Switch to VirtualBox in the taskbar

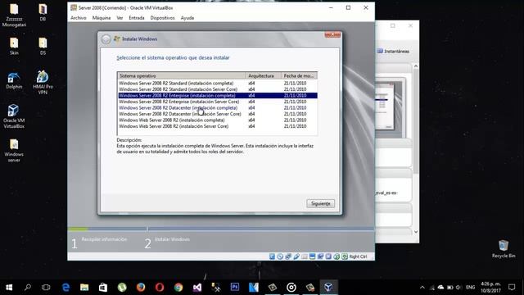coord(328,288)
